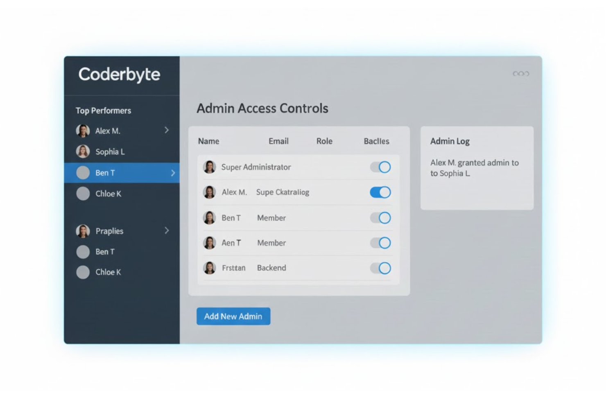The image size is (606, 404).
Task: Click the Member role in Aen T row
Action: tap(271, 243)
